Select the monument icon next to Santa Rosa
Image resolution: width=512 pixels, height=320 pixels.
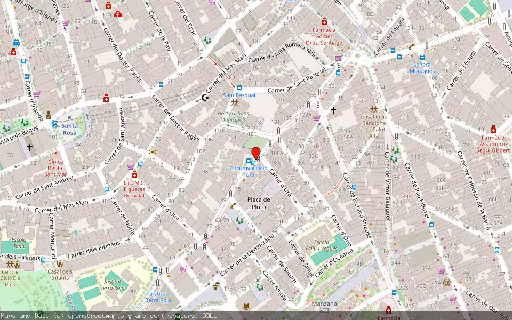[49, 115]
